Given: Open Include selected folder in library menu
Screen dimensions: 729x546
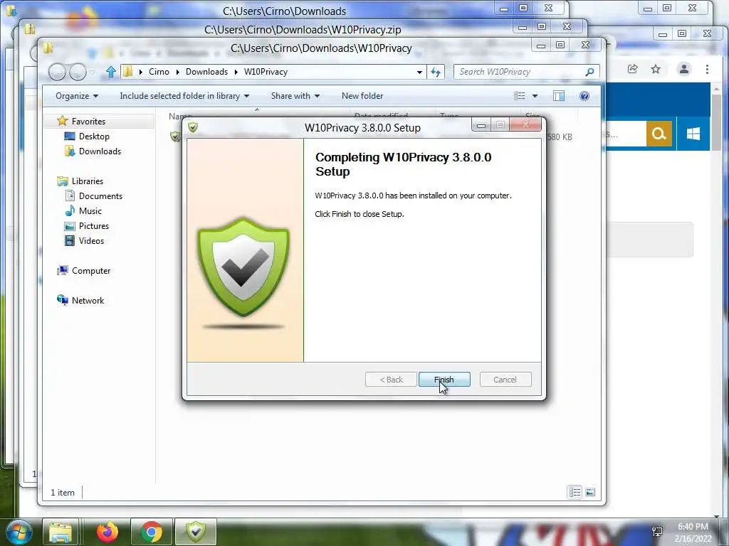Looking at the screenshot, I should [184, 96].
